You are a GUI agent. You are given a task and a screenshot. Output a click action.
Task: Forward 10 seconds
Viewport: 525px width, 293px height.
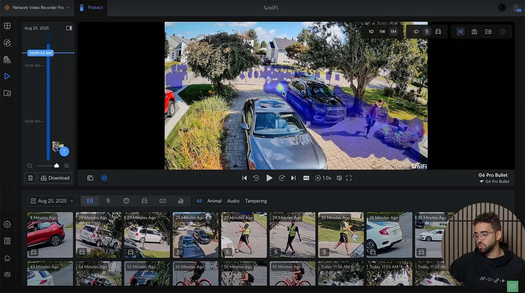click(282, 178)
